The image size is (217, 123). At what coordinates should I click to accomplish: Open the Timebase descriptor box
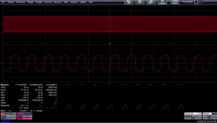pyautogui.click(x=193, y=116)
